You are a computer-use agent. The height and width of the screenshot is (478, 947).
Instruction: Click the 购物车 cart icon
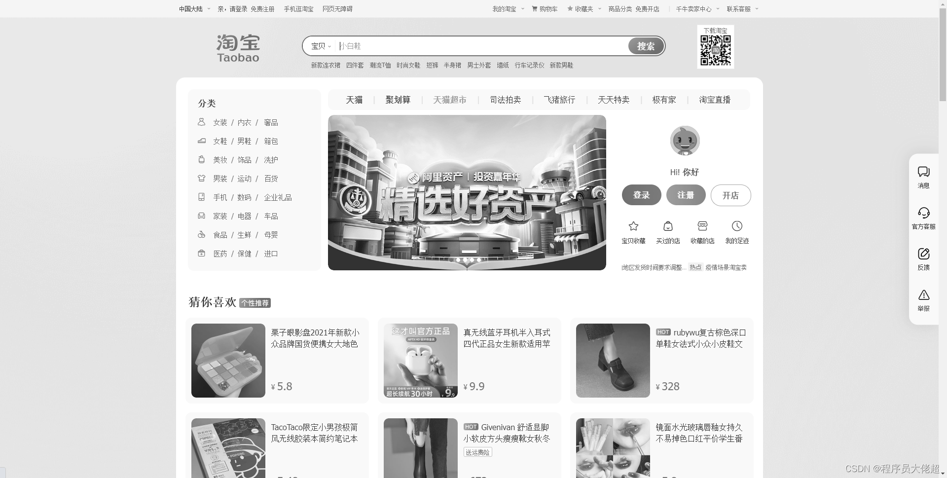pyautogui.click(x=534, y=9)
